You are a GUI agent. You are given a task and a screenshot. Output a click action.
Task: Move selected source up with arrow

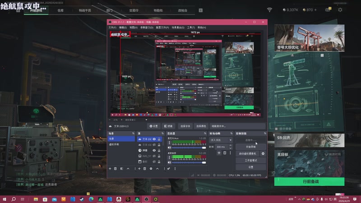pos(157,169)
